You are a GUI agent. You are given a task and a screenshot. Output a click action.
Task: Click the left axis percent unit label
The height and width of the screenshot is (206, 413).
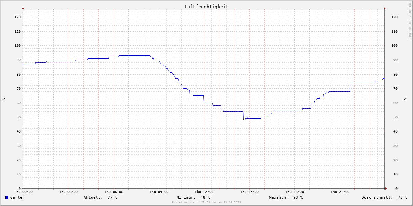tap(3, 99)
